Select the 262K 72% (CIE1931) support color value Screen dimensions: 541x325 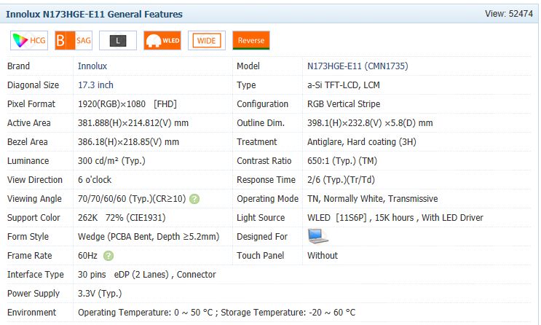pyautogui.click(x=122, y=218)
